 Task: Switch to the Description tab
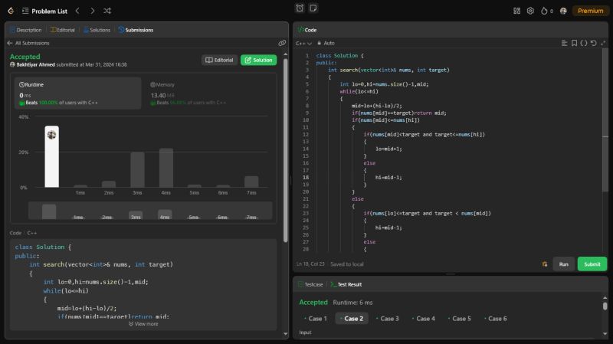(26, 30)
